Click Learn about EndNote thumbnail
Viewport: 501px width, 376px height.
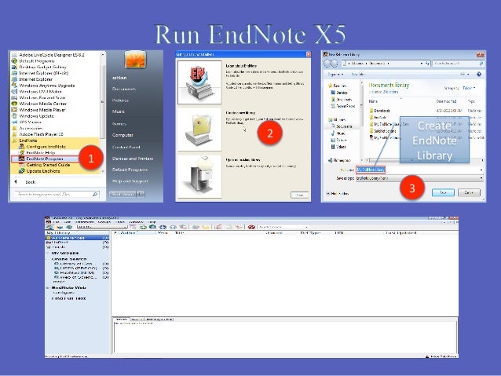(199, 82)
